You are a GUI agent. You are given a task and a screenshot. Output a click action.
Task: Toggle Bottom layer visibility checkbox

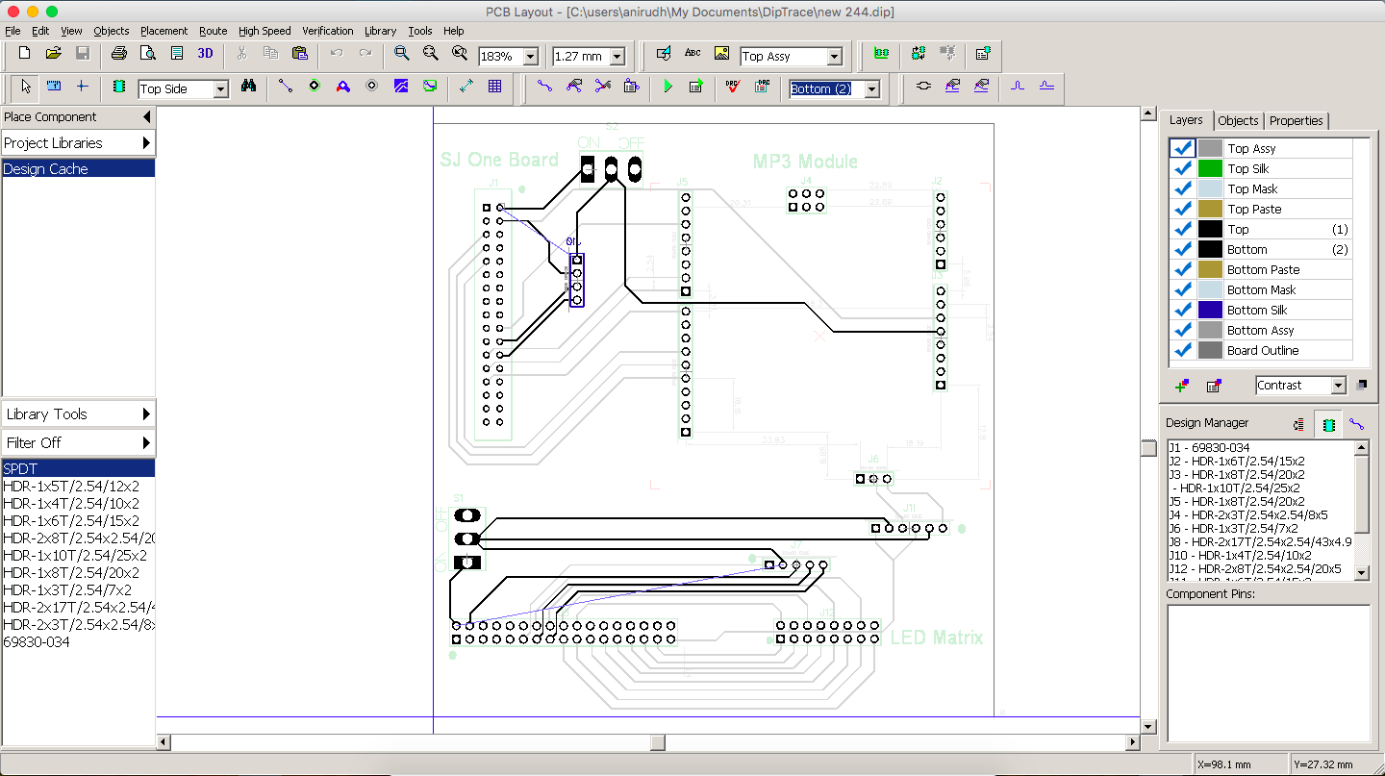click(1183, 249)
